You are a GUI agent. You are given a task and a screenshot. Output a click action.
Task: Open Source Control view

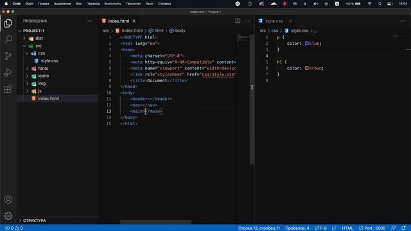point(8,56)
